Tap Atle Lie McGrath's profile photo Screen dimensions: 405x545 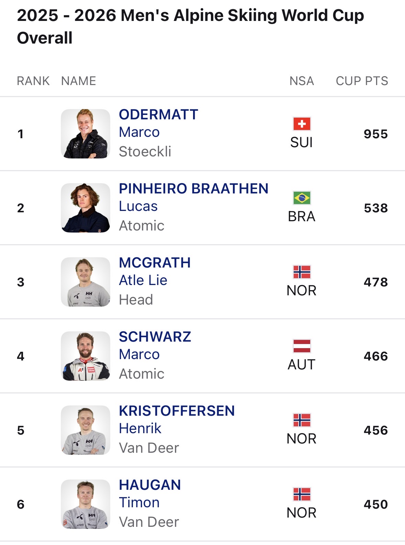[x=86, y=282]
